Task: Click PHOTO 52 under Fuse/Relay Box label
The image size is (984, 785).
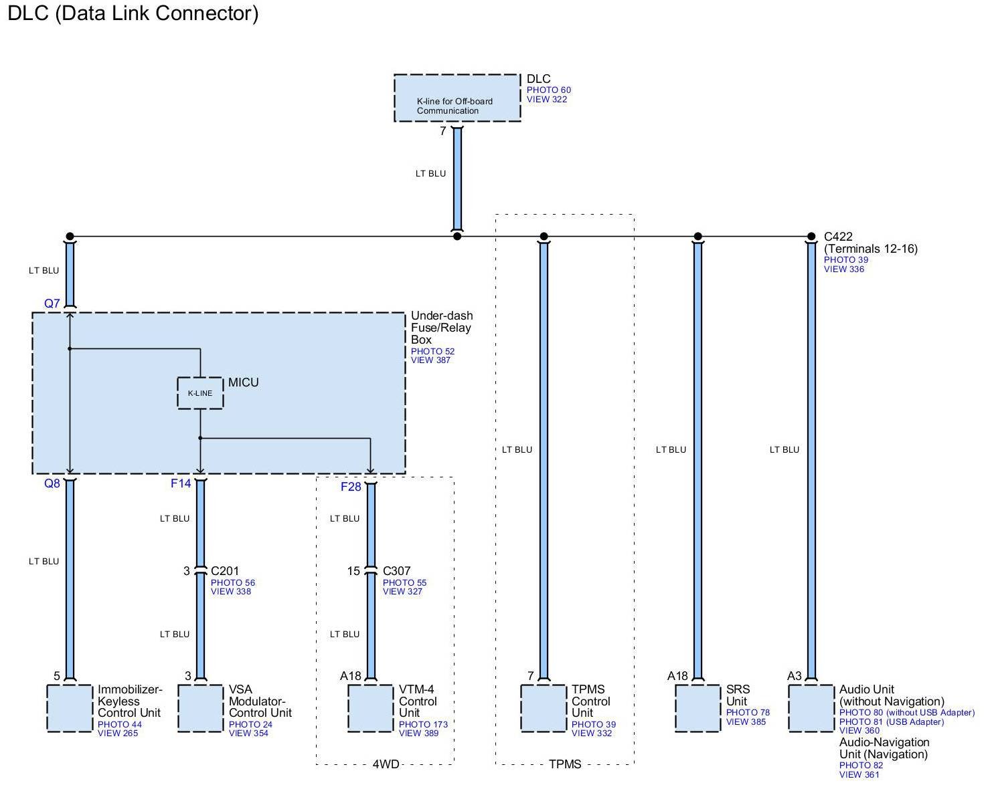Action: pos(432,351)
